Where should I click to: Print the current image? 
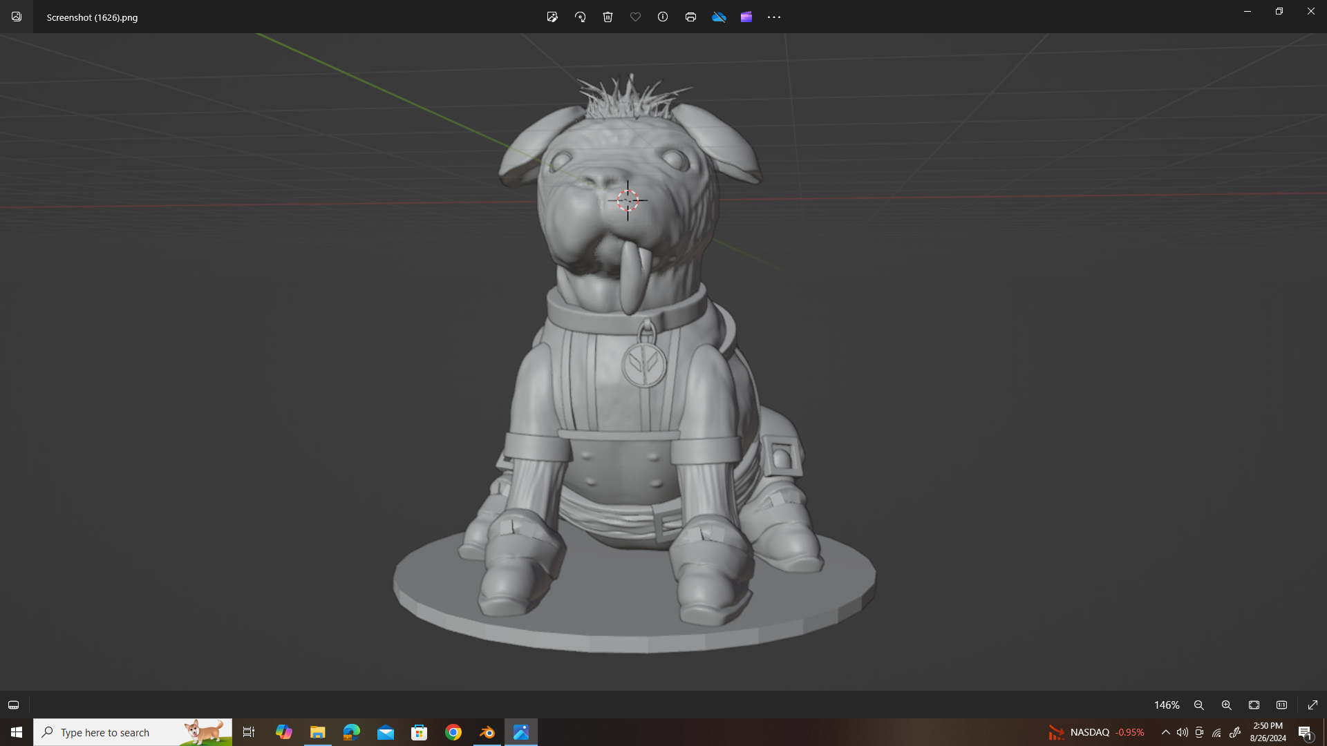(690, 17)
